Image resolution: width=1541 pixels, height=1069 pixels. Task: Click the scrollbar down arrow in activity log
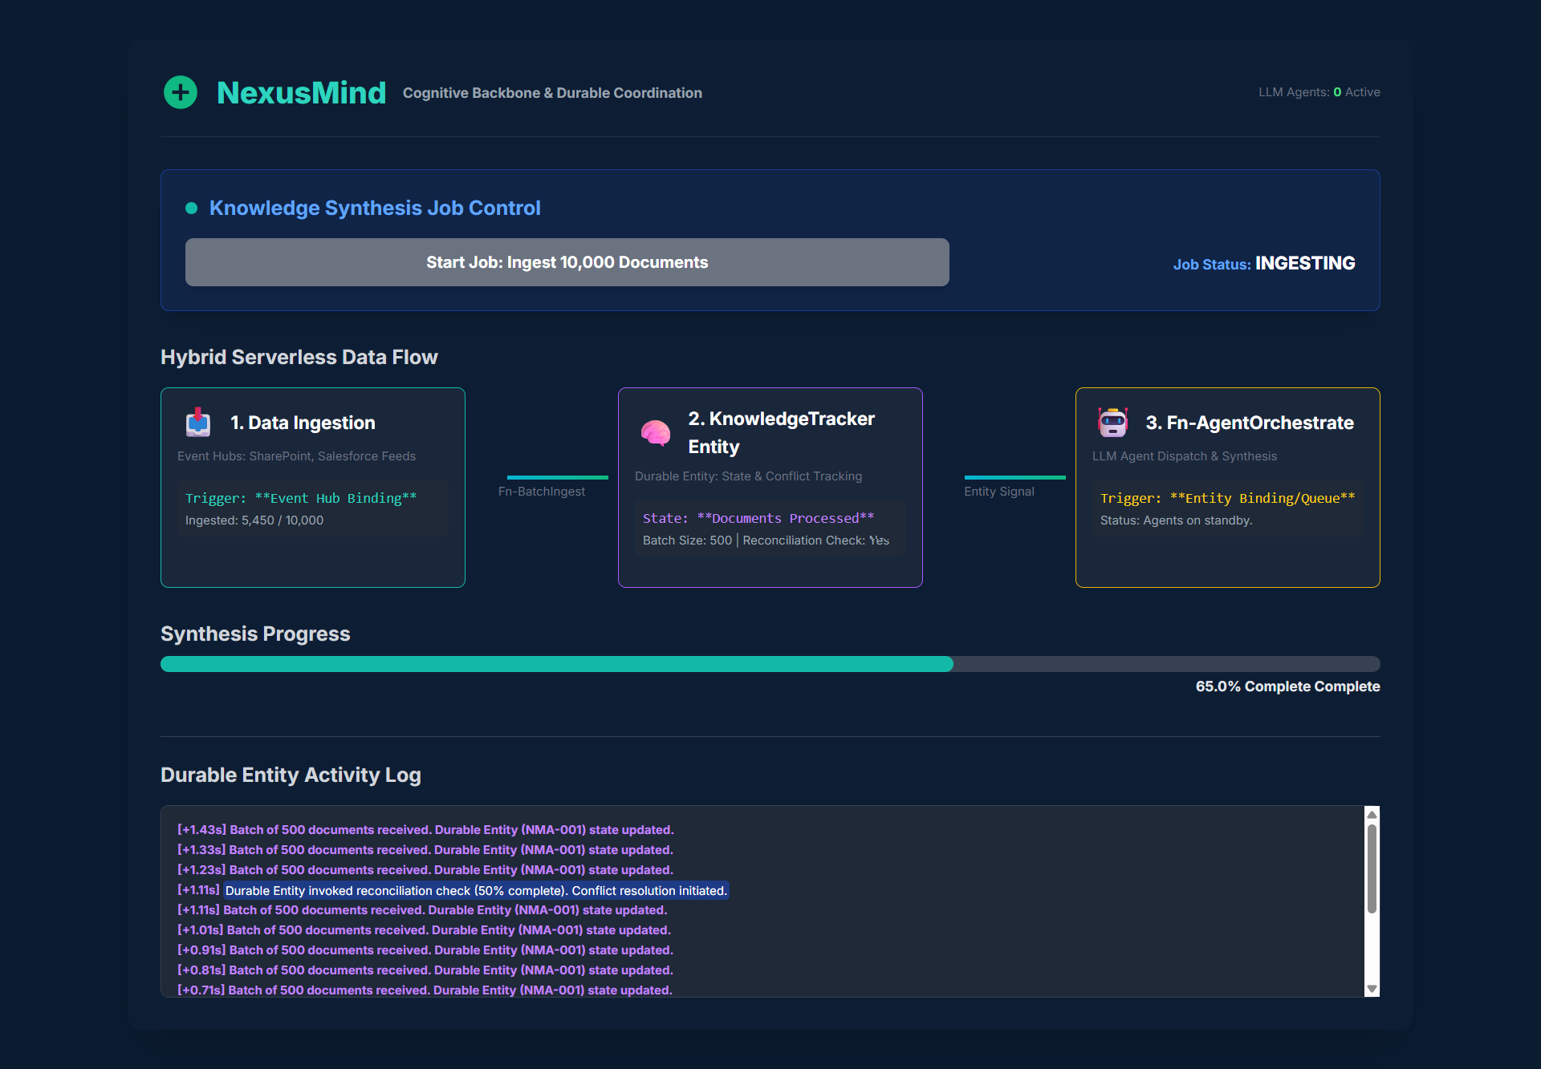(1372, 989)
